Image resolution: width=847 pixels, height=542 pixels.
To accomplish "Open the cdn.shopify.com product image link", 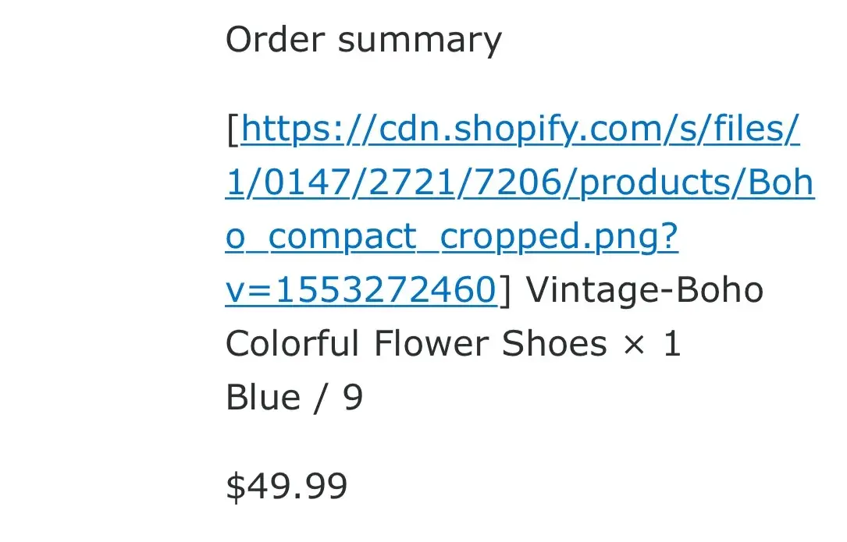I will pyautogui.click(x=520, y=129).
